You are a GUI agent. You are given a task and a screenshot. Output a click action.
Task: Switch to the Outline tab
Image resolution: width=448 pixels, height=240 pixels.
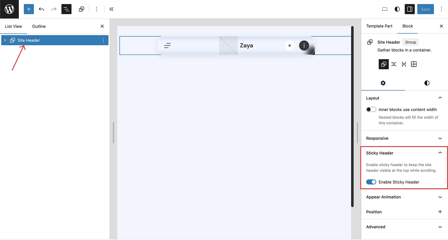tap(39, 26)
